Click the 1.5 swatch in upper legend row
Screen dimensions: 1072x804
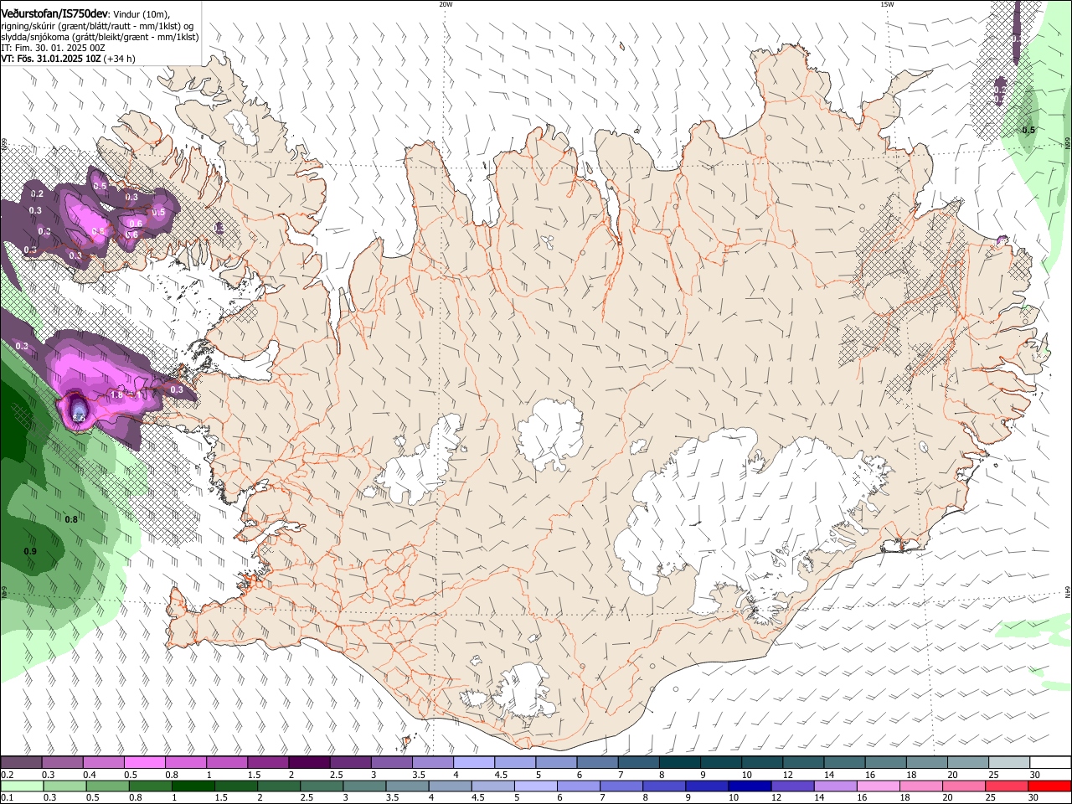coord(267,763)
